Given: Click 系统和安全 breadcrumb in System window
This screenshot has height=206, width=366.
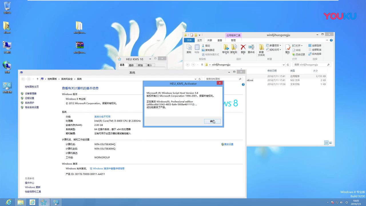Looking at the screenshot, I should click(x=67, y=79).
